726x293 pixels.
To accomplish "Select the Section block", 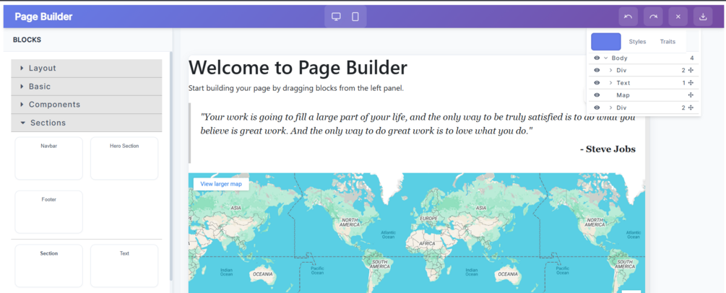I will pyautogui.click(x=48, y=266).
